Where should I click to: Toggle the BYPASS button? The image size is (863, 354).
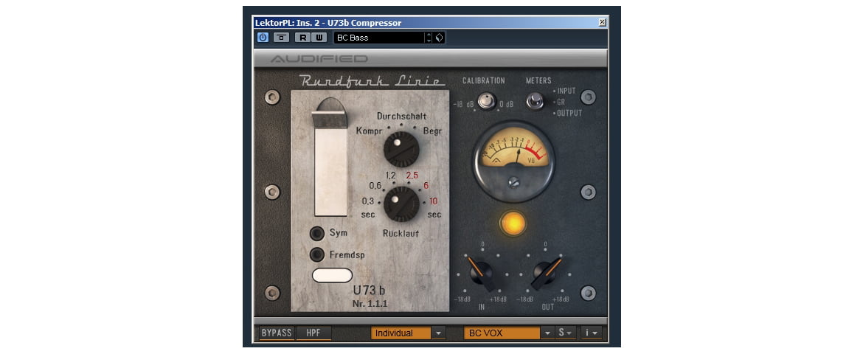pos(277,333)
